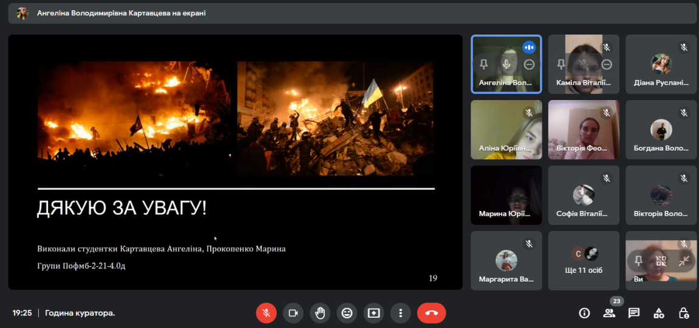The width and height of the screenshot is (699, 328).
Task: Open meeting details info icon
Action: click(x=584, y=313)
